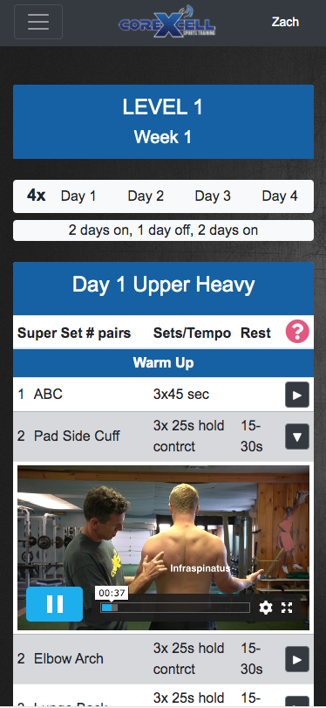
Task: Click the Day 1 Upper Heavy header
Action: (163, 285)
